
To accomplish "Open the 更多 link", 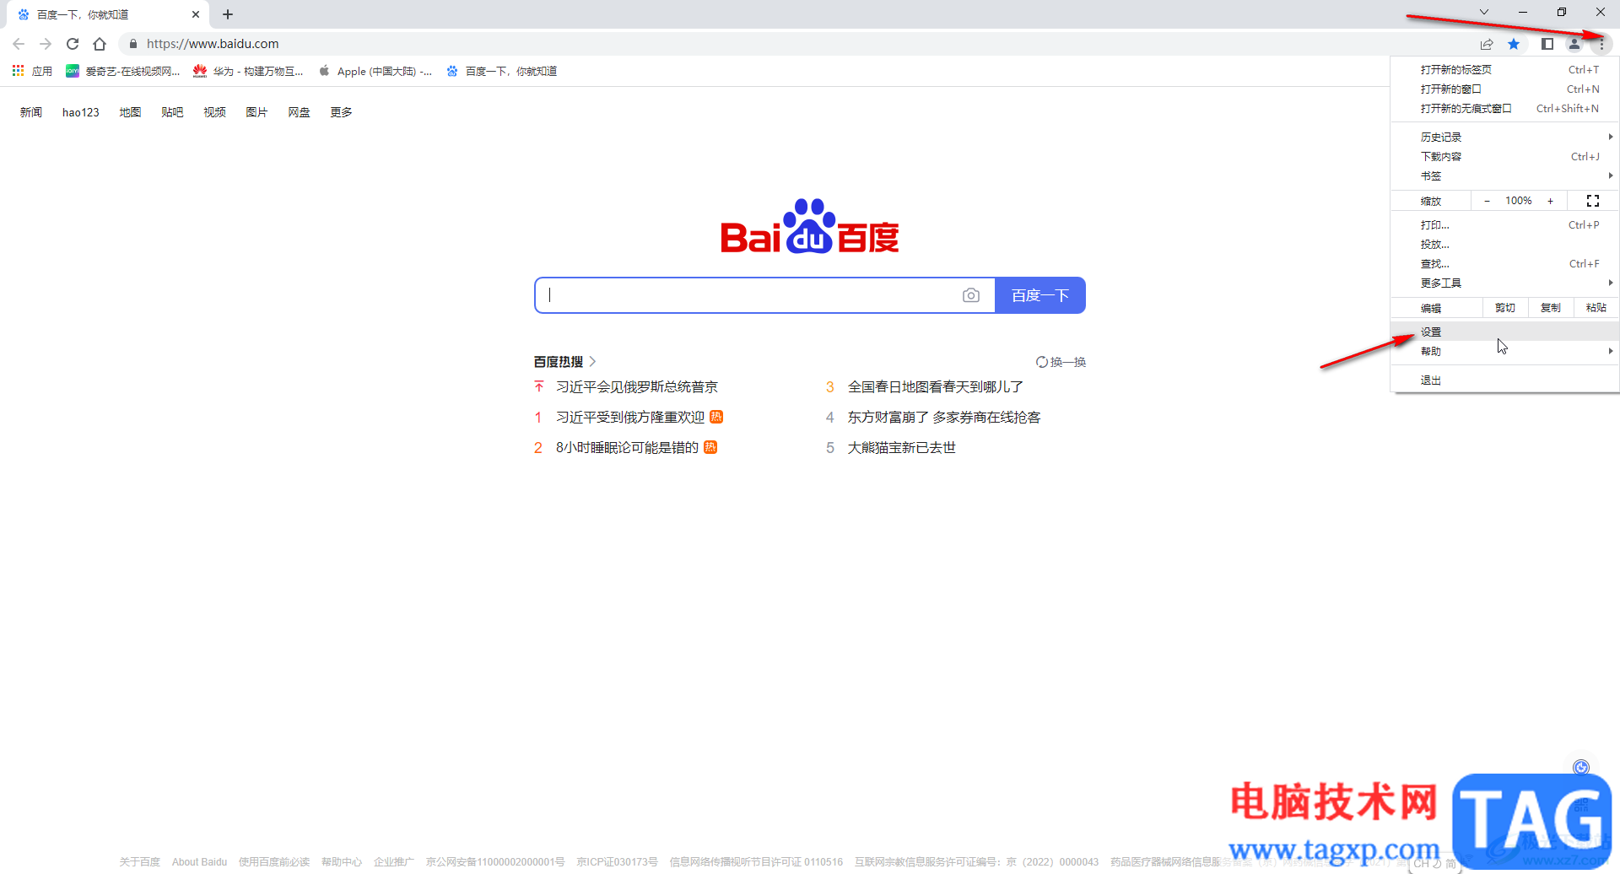I will (x=341, y=112).
